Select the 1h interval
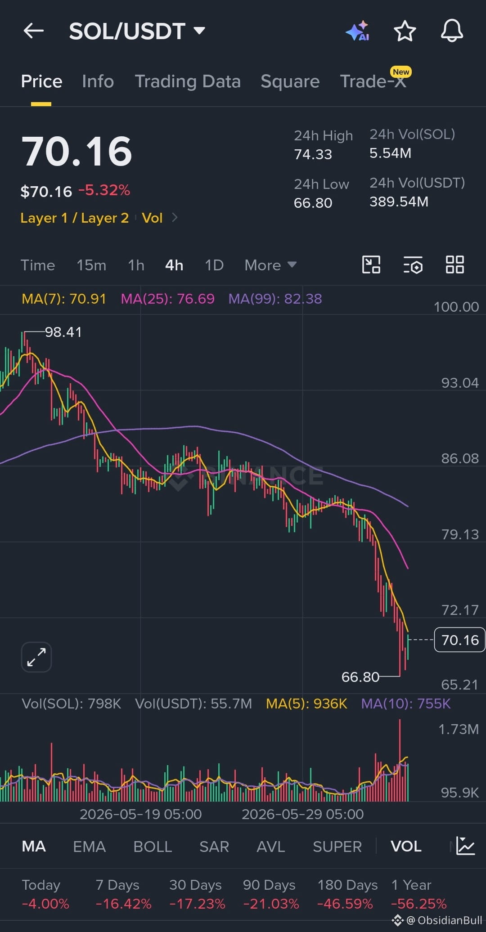The width and height of the screenshot is (486, 932). 136,265
